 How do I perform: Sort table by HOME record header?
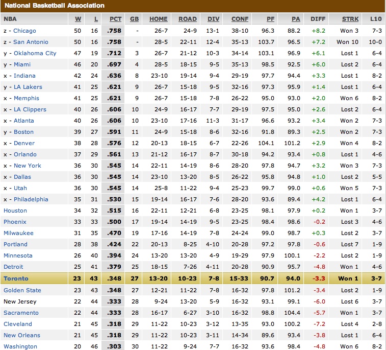coord(158,19)
